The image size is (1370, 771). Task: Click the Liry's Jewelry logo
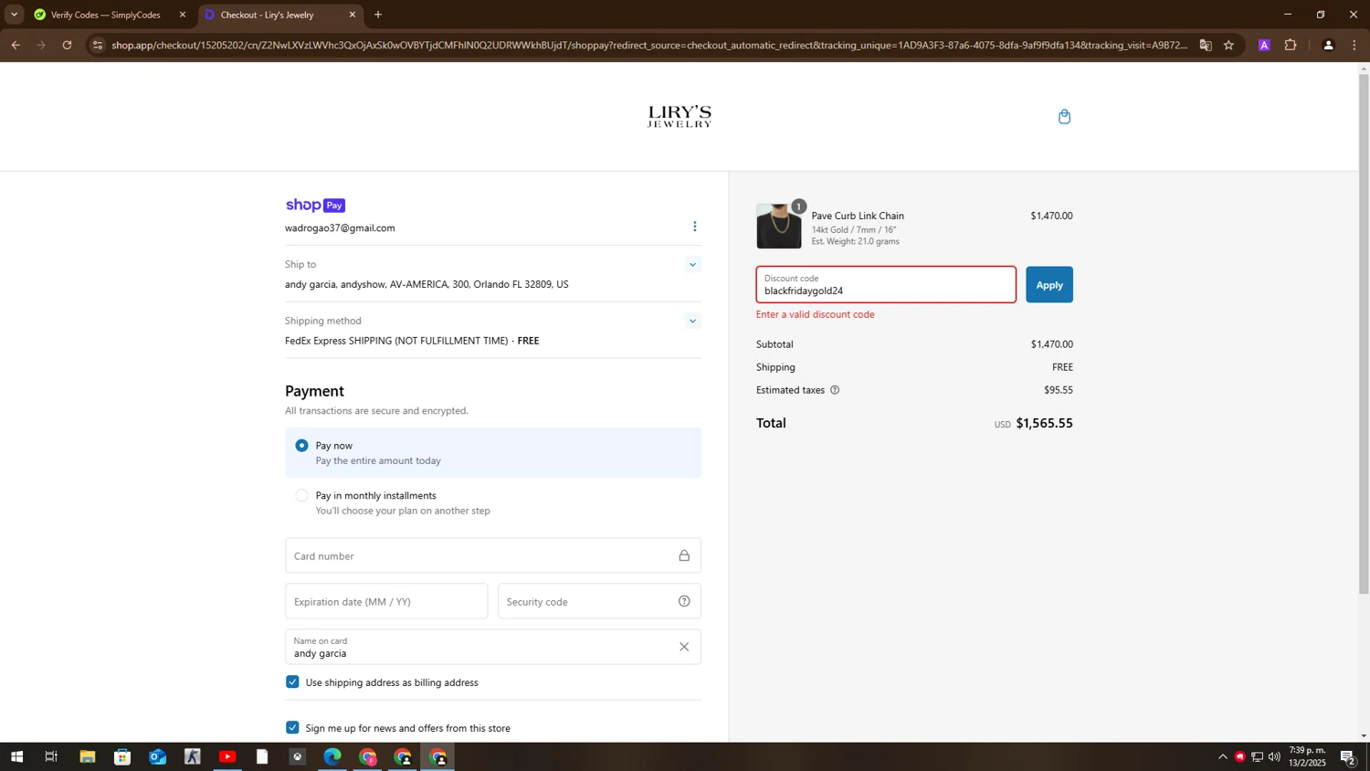tap(680, 117)
